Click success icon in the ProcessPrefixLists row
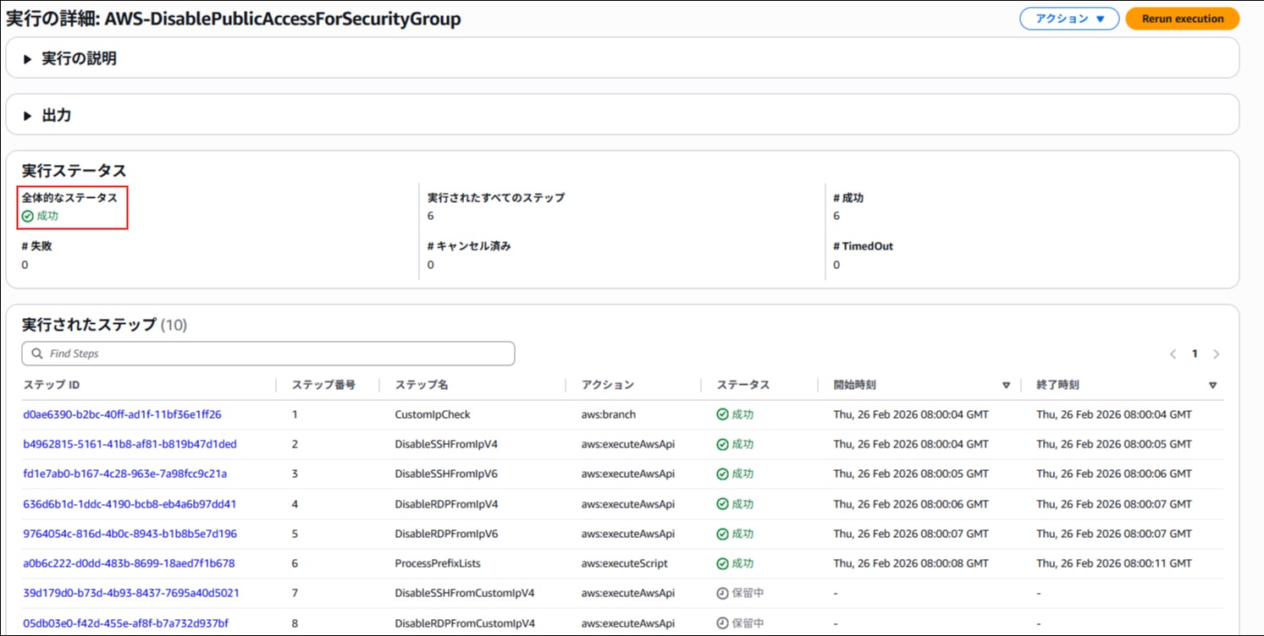 pyautogui.click(x=722, y=563)
